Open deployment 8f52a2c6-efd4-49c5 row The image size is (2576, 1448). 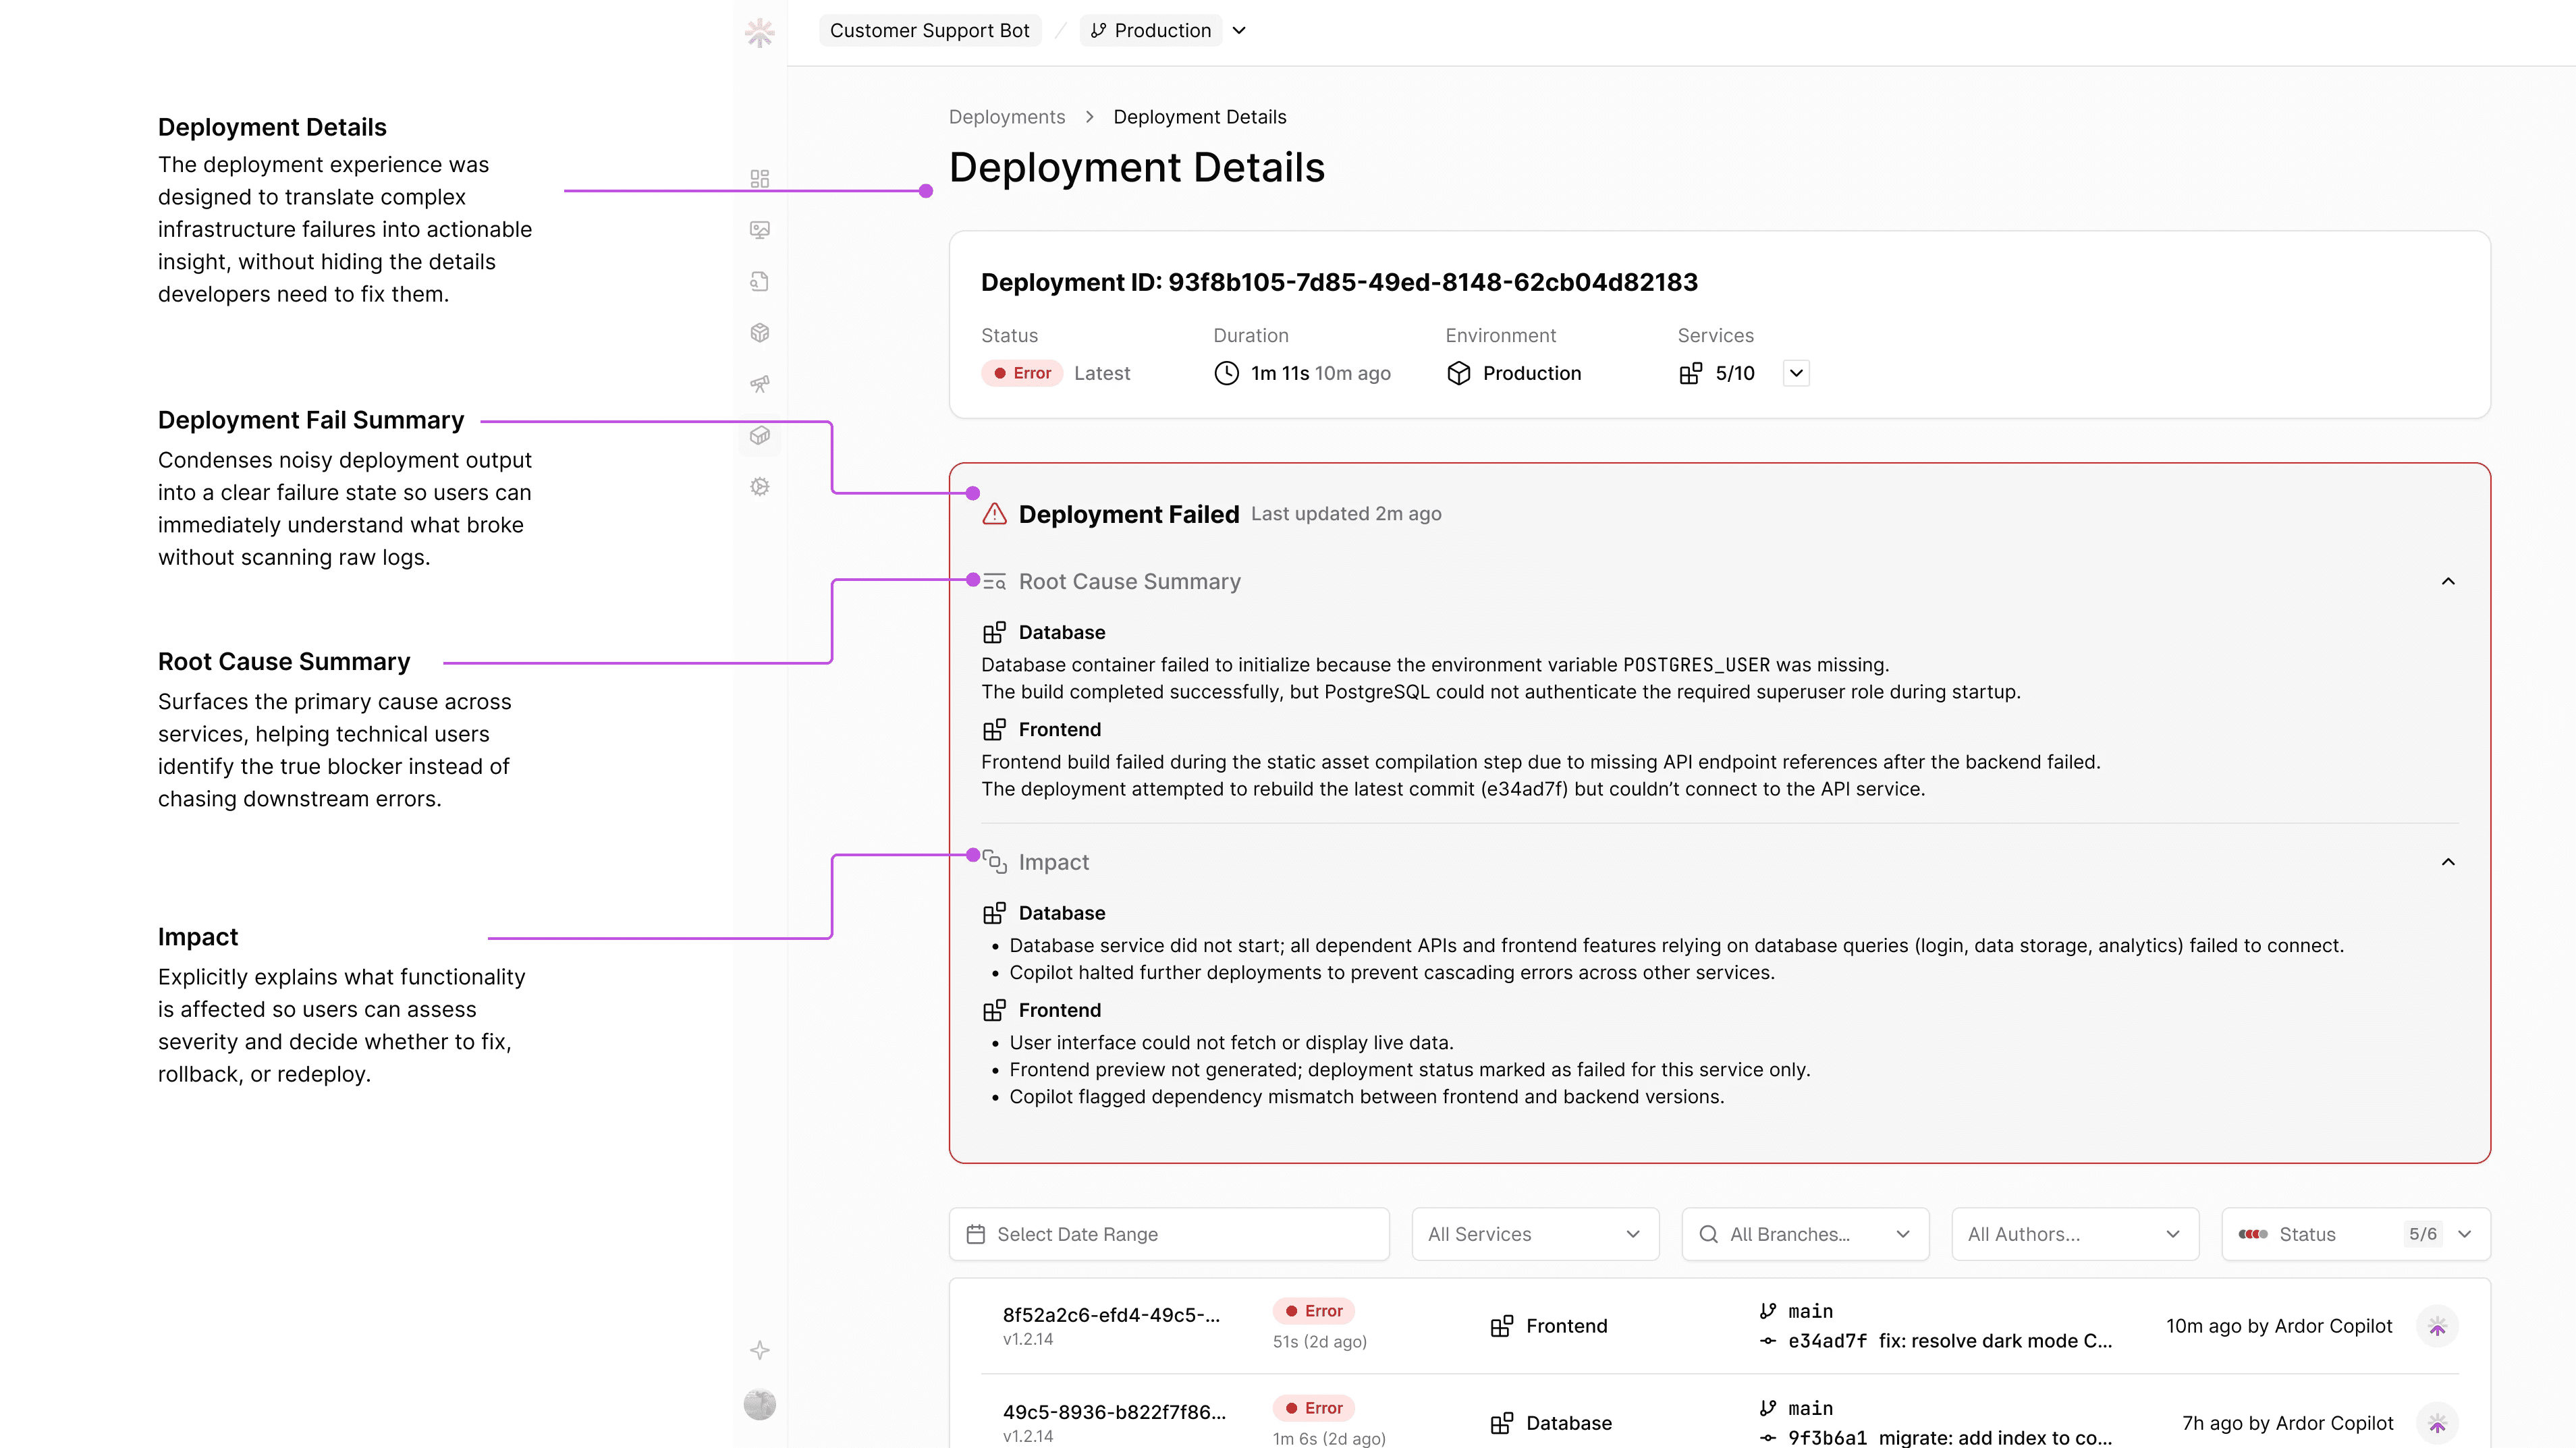coord(1110,1315)
